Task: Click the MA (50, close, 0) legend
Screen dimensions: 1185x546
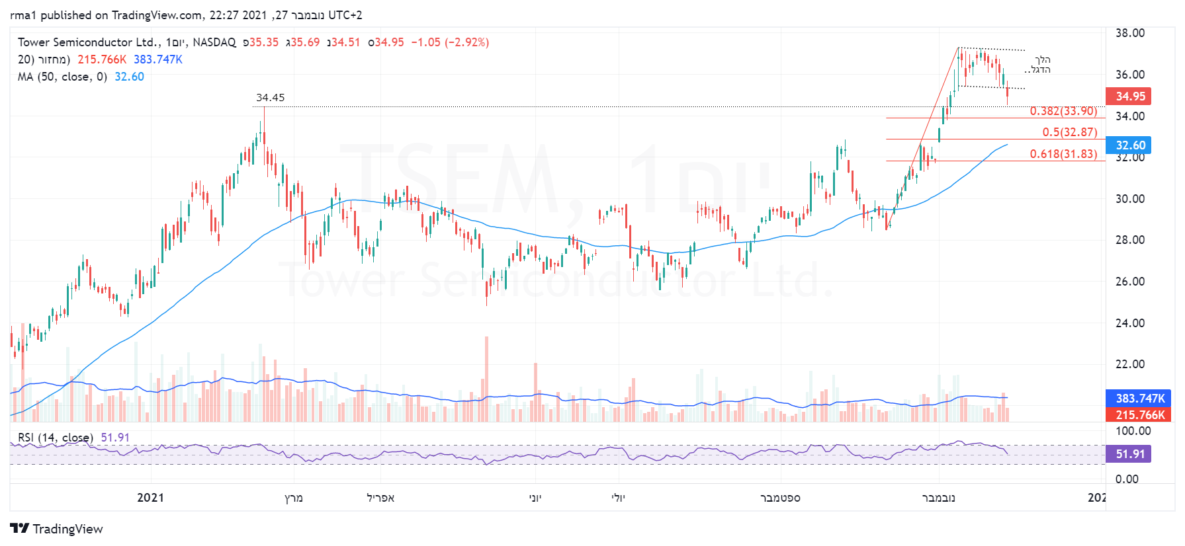Action: click(x=62, y=77)
